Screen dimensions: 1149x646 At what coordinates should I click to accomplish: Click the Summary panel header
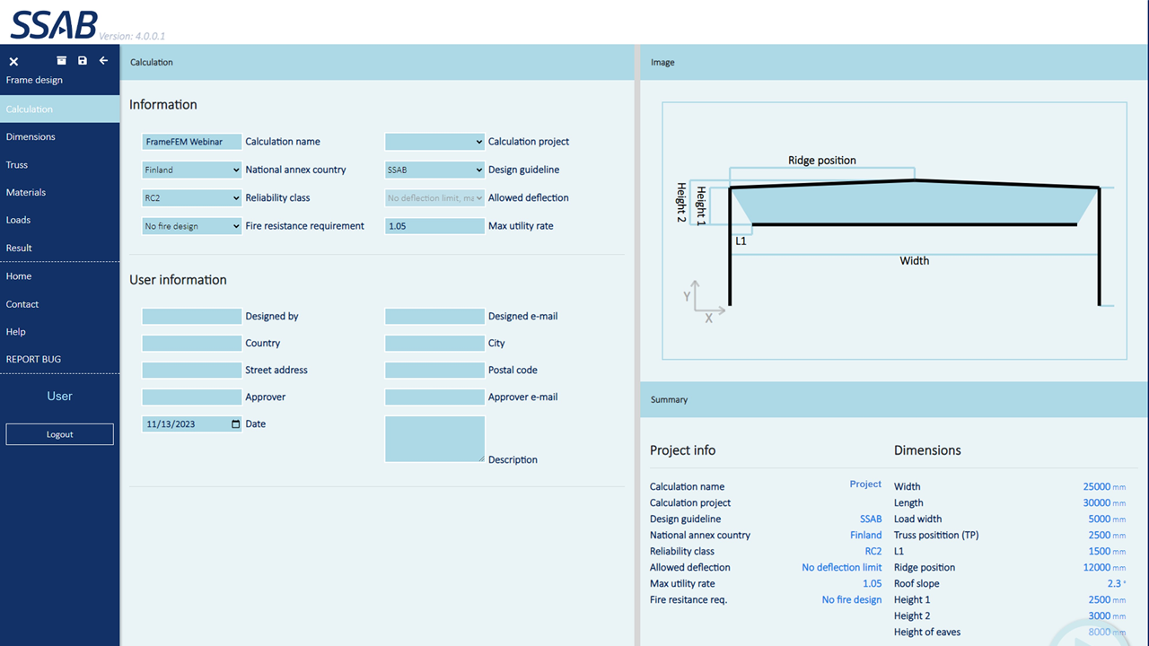(x=894, y=399)
